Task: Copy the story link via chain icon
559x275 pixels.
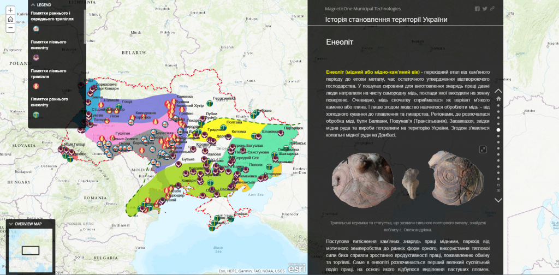Action: pyautogui.click(x=492, y=9)
